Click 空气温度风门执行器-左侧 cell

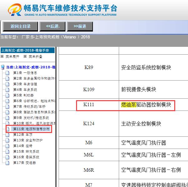pos(153,155)
